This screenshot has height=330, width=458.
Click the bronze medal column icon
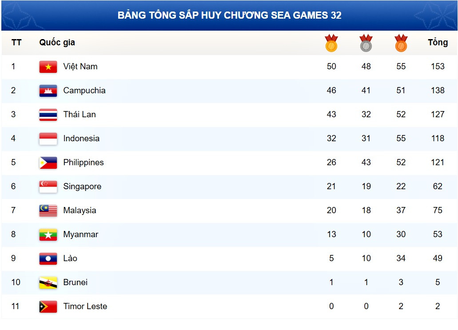(401, 43)
